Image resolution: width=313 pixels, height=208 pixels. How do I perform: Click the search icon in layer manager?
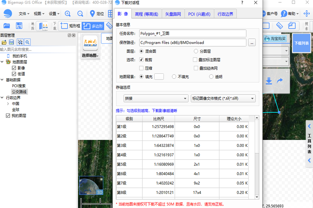27,42
